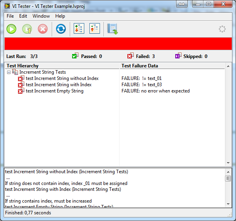Collapse the Increment String Tests node
Image resolution: width=236 pixels, height=221 pixels.
(x=9, y=72)
